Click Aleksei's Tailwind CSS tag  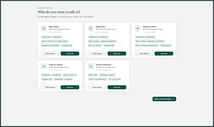(166, 45)
